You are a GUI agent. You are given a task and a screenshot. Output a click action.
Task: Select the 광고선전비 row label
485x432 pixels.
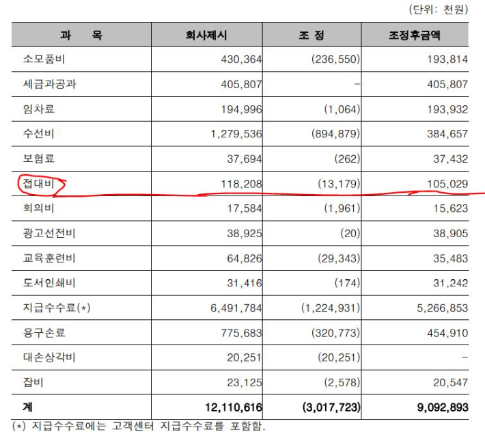point(49,233)
